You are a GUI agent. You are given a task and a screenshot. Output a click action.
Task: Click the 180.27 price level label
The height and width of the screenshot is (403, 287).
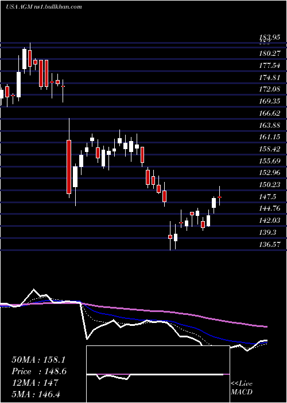click(269, 54)
